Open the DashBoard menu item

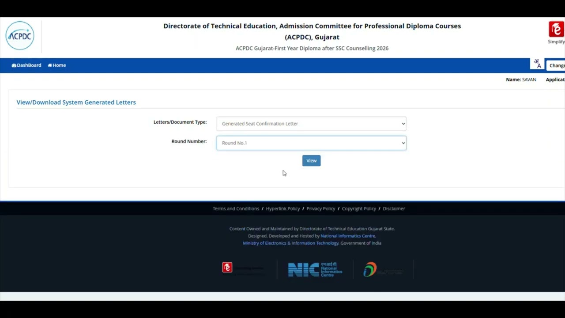tap(26, 65)
